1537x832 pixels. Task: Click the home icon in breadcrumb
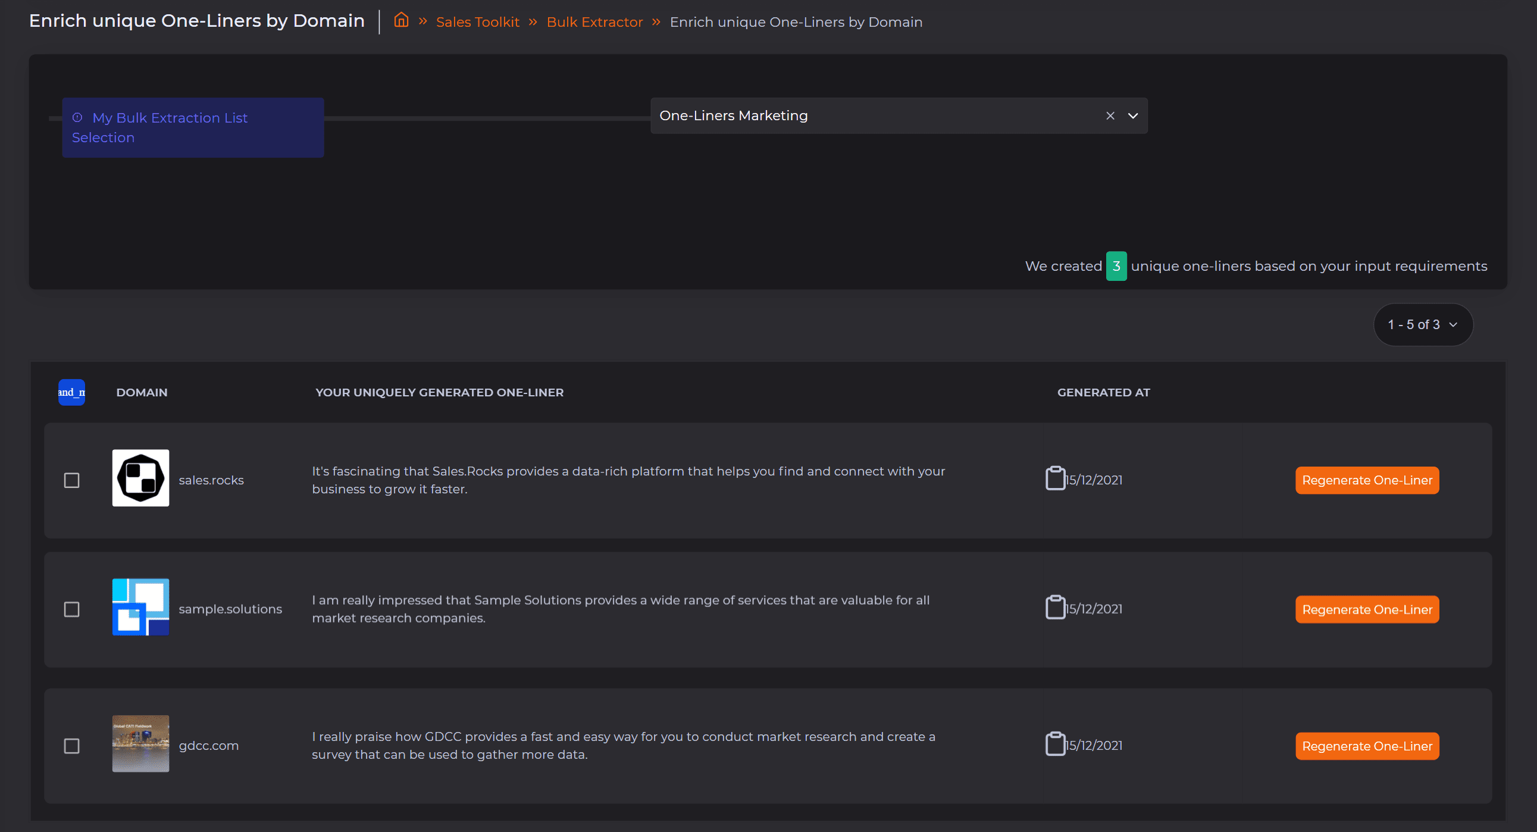[x=401, y=21]
